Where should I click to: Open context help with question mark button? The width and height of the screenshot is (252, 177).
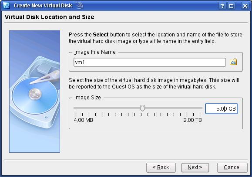[222, 6]
